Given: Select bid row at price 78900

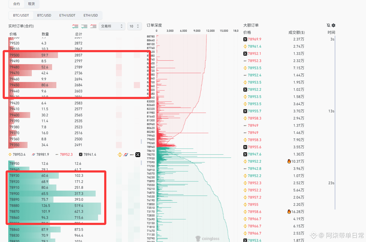Looking at the screenshot, I should 74,194.
